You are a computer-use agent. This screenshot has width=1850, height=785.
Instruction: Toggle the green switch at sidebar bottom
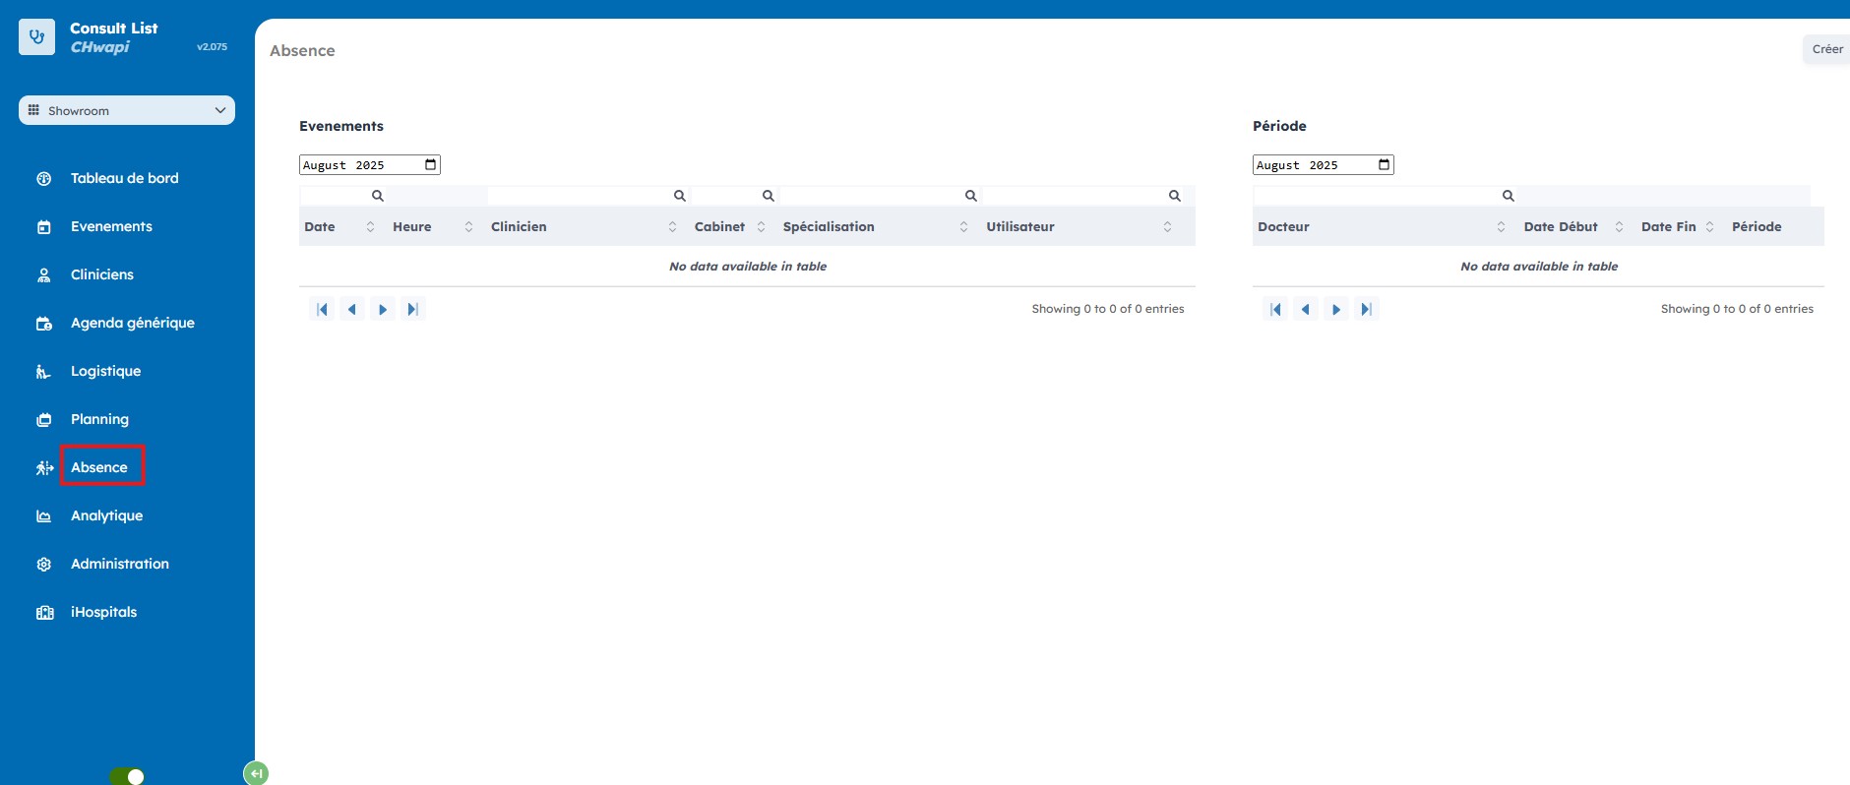[127, 776]
